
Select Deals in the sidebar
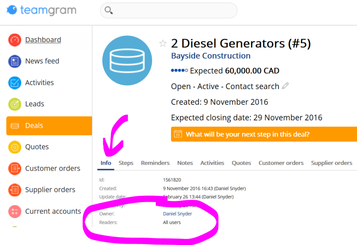click(49, 126)
